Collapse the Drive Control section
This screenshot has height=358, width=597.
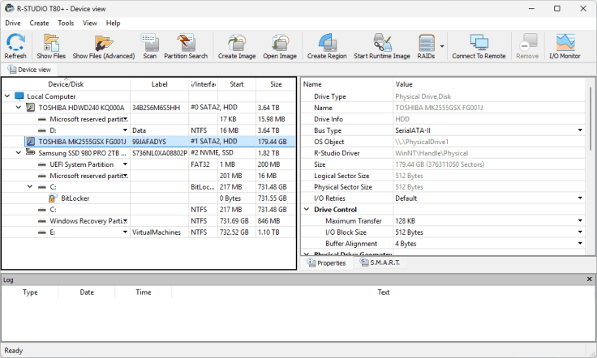coord(307,209)
